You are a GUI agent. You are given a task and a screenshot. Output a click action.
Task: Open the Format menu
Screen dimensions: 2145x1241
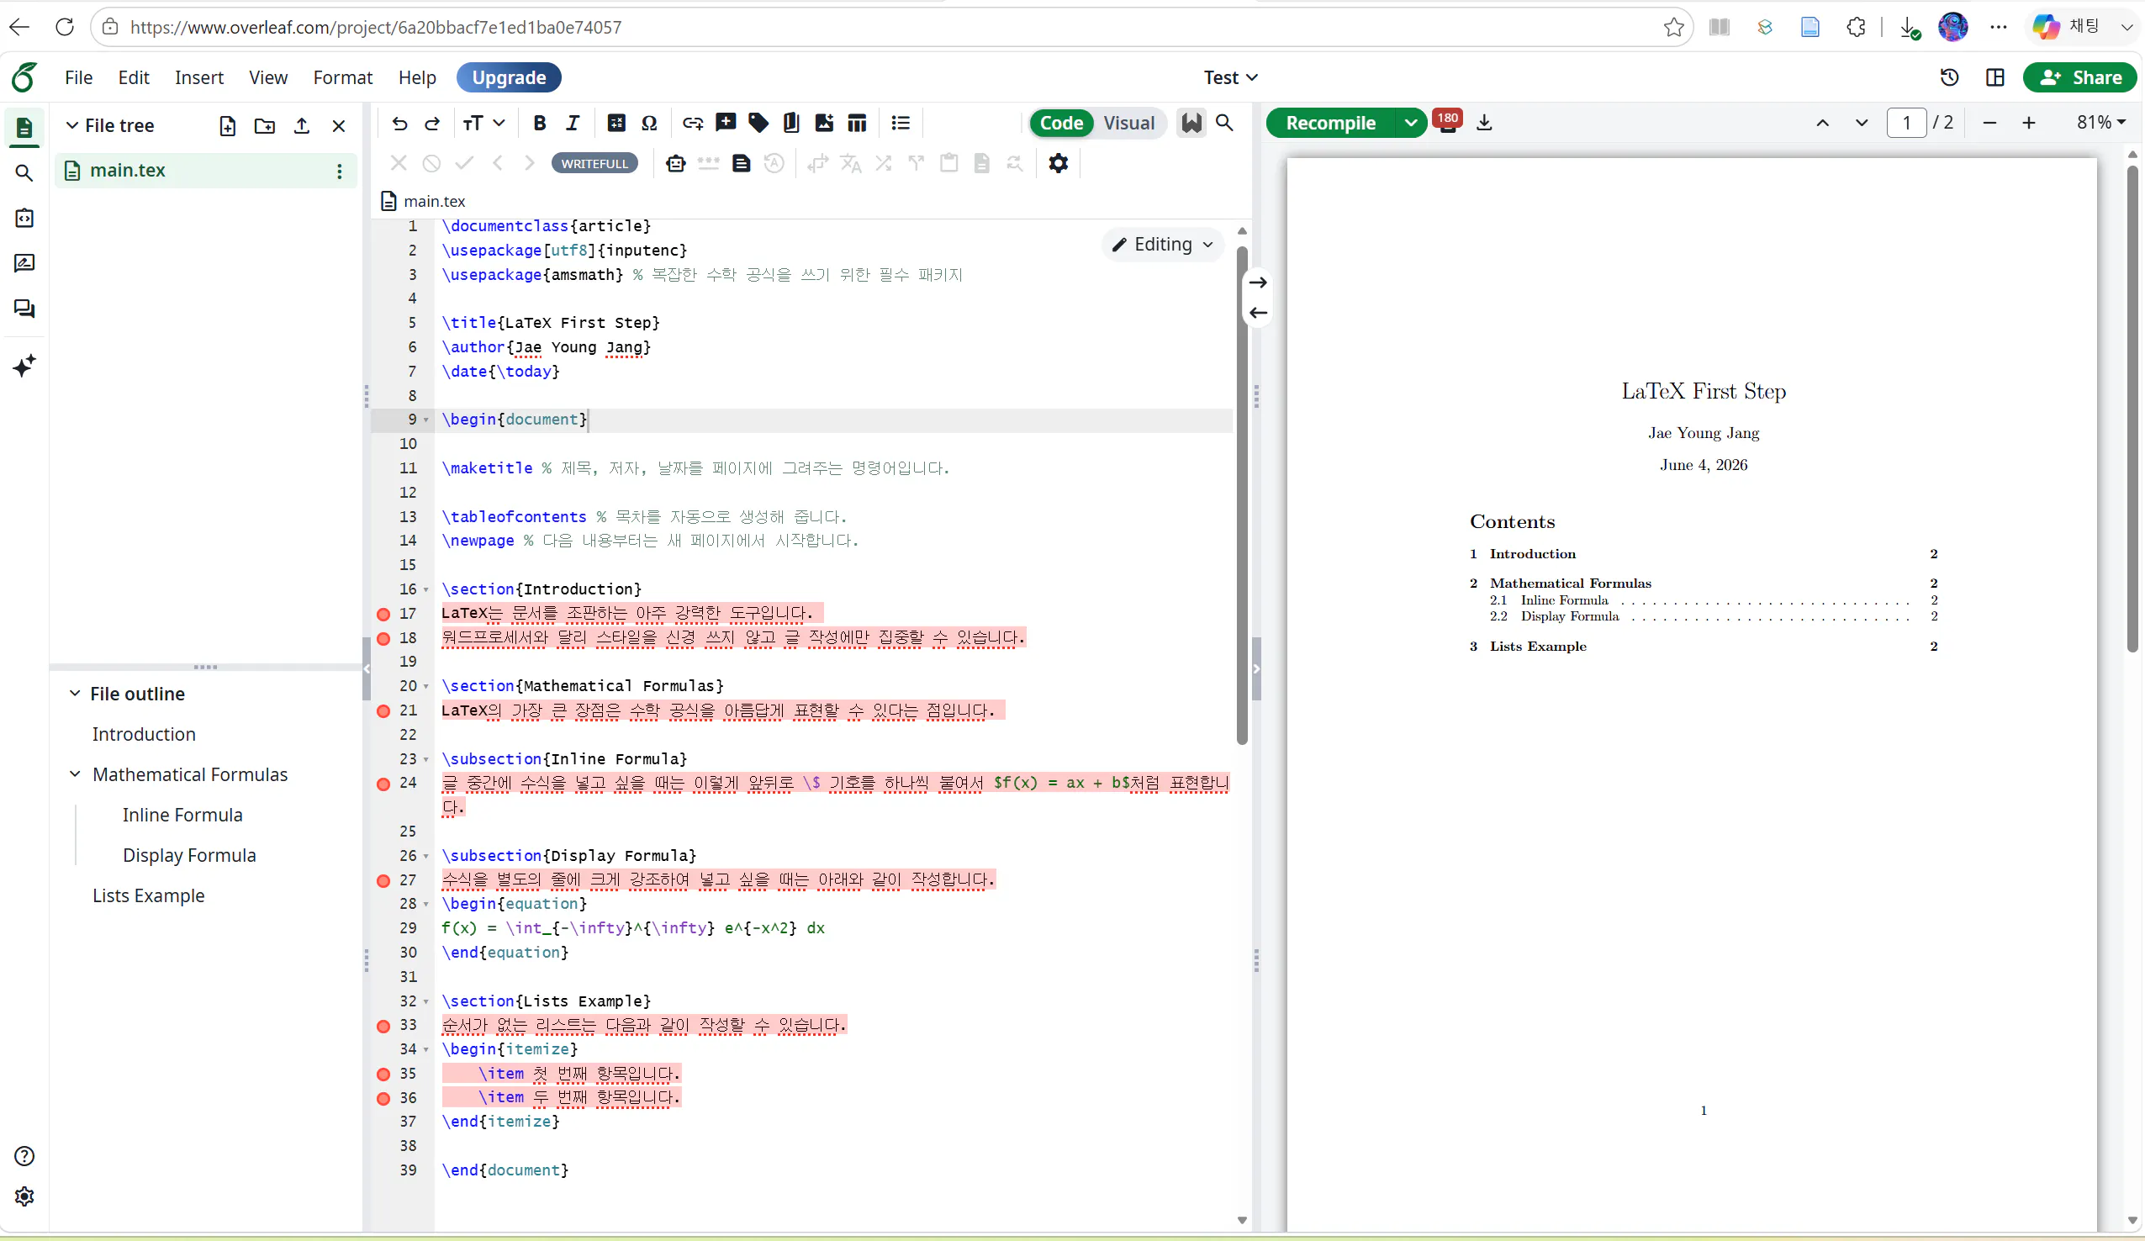coord(343,77)
